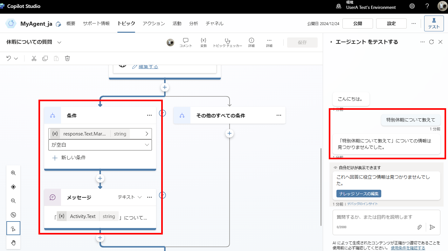Screen dimensions: 448x251
Task: Click the send message icon in chat
Action: [432, 227]
